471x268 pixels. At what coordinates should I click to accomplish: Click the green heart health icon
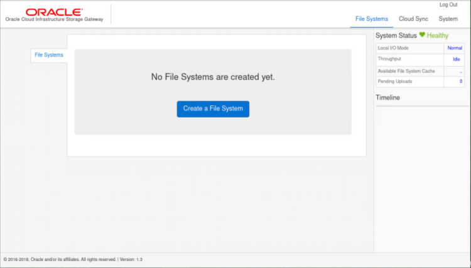pyautogui.click(x=423, y=35)
